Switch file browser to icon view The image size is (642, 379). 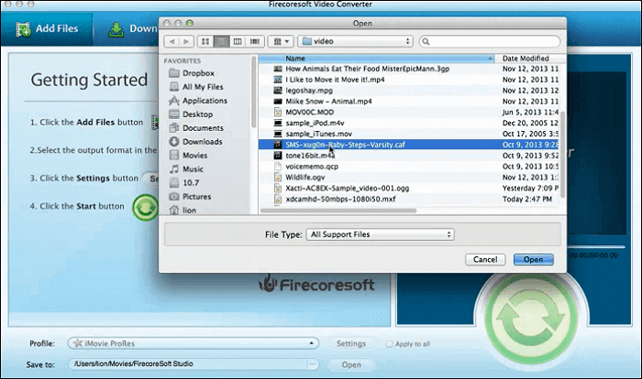[x=204, y=41]
